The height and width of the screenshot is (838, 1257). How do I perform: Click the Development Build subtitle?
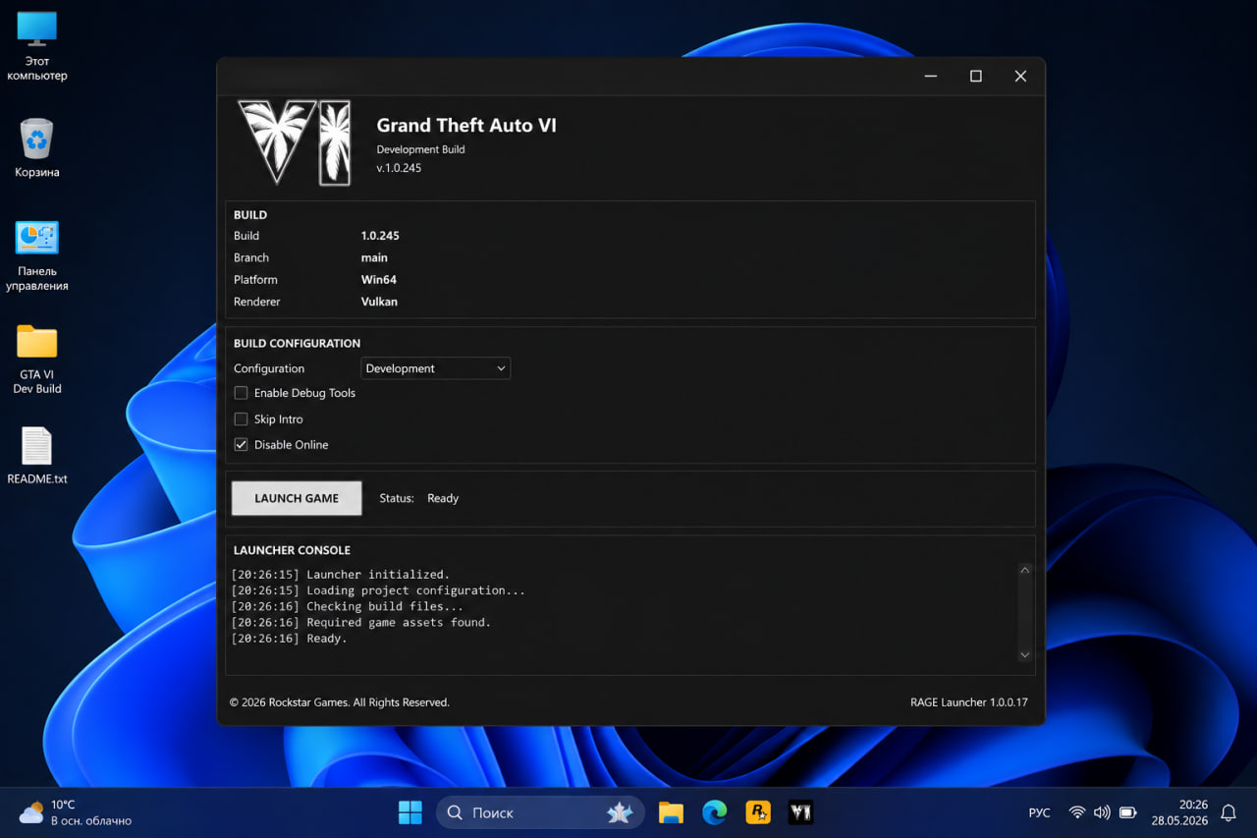coord(420,149)
